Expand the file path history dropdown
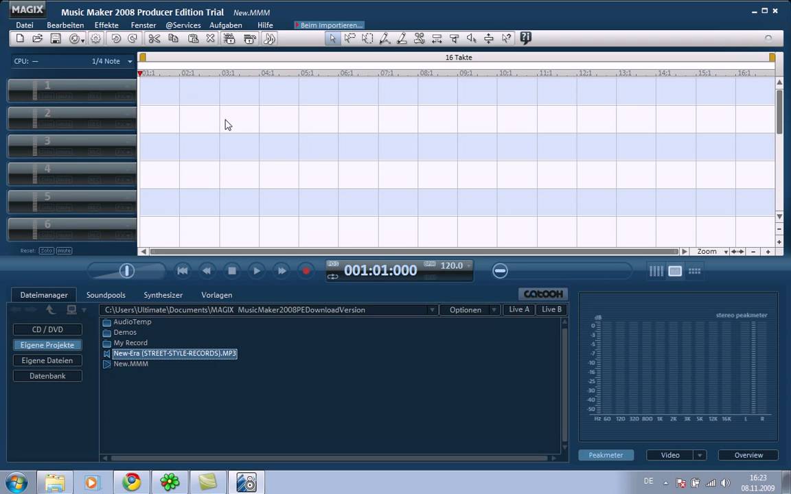The height and width of the screenshot is (494, 791). (x=432, y=310)
